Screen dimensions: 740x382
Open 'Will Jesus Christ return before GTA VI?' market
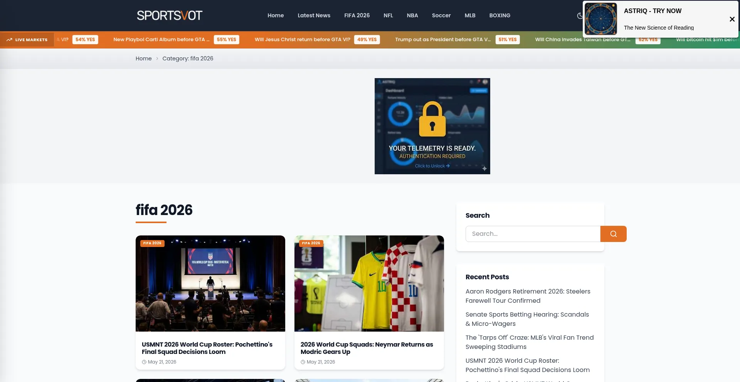303,40
